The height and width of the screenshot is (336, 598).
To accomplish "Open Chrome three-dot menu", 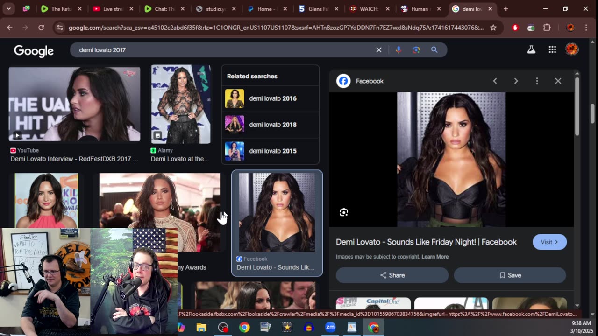I will [586, 28].
